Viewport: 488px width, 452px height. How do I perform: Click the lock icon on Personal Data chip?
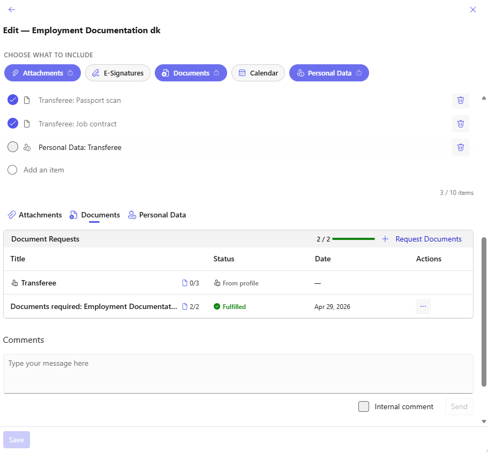[x=359, y=73]
